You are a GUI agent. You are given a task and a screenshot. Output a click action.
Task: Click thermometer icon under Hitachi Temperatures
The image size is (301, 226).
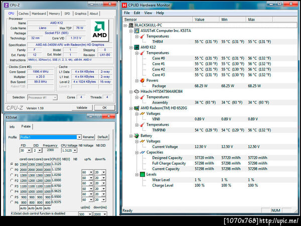[x=142, y=97]
